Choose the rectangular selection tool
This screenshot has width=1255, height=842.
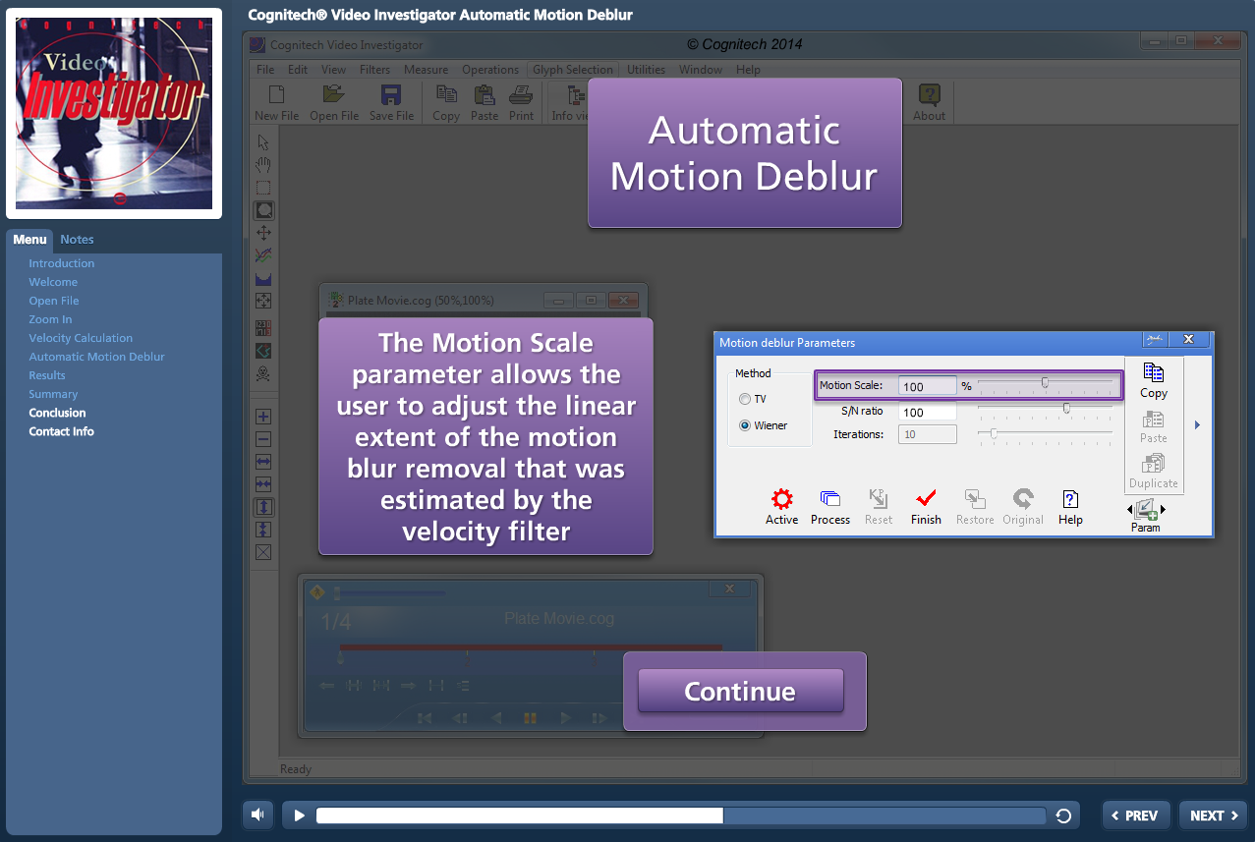tap(263, 188)
